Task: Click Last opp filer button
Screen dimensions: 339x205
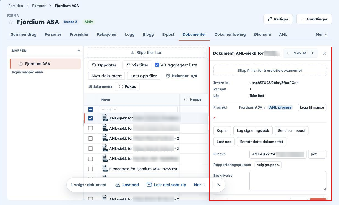Action: point(144,76)
